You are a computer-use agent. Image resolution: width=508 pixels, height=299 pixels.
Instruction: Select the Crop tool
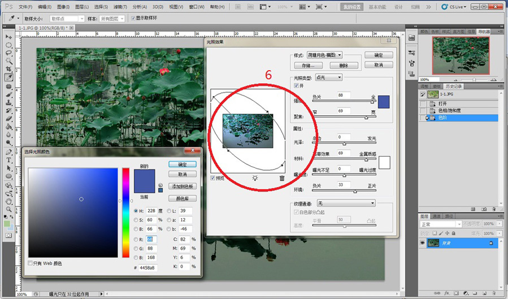[8, 69]
